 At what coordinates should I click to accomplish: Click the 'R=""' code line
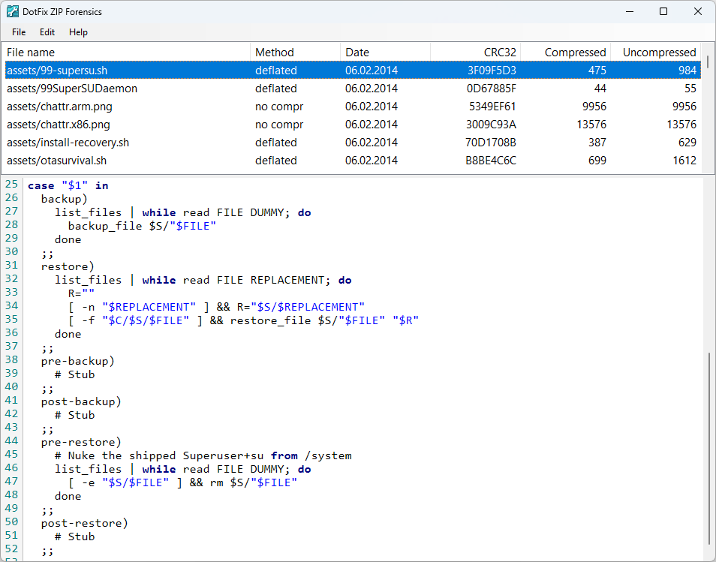click(81, 293)
